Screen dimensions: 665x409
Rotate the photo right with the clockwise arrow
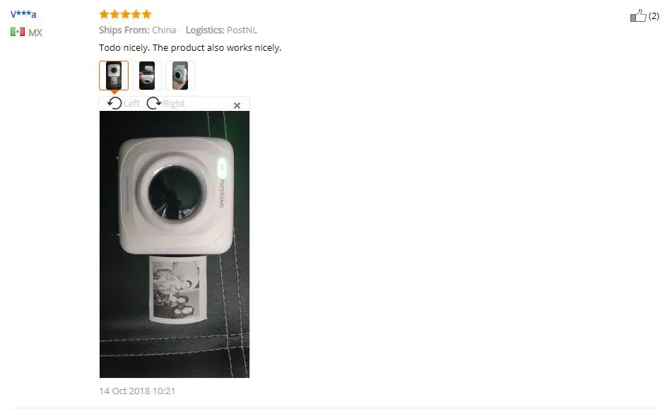(x=153, y=103)
